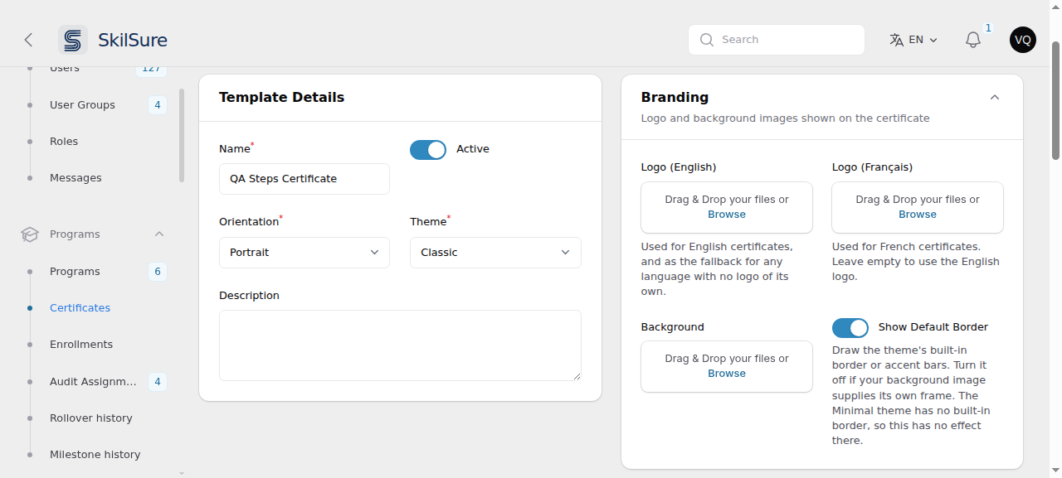Viewport: 1062px width, 478px height.
Task: Open Messages in sidebar
Action: 76,178
